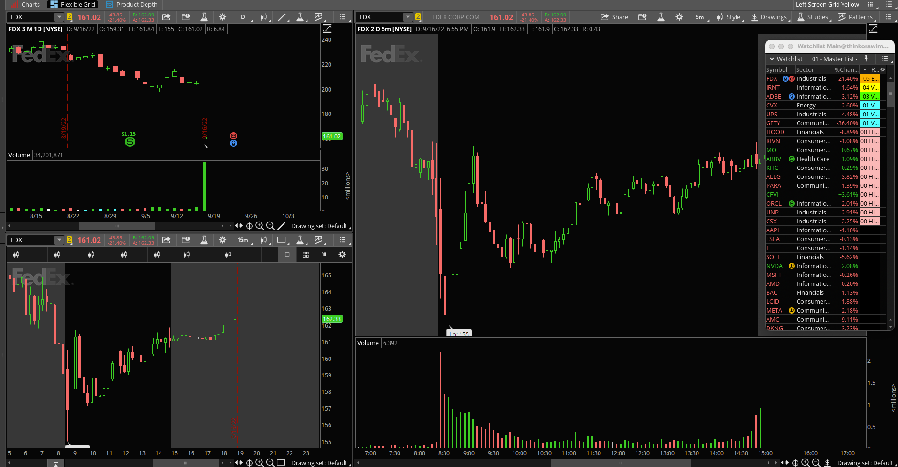Expand the '01 - Master List' watchlist dropdown

tap(835, 59)
